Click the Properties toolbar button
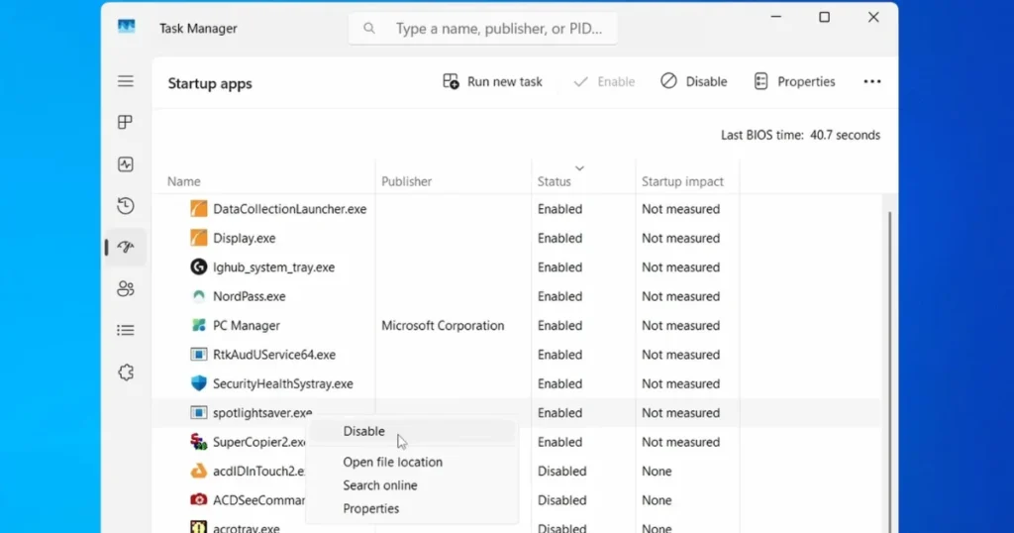 [x=795, y=81]
